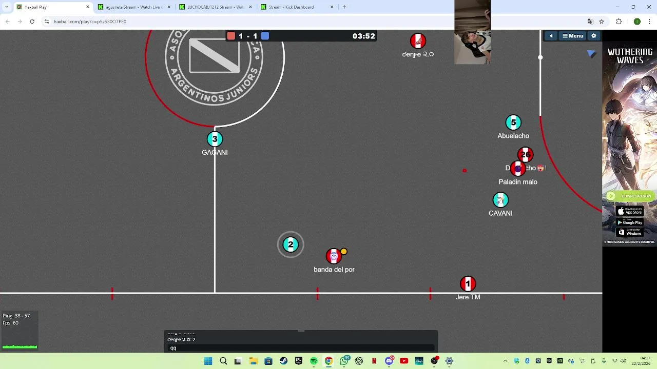Click player CAVANI disc
This screenshot has width=657, height=369.
(500, 200)
